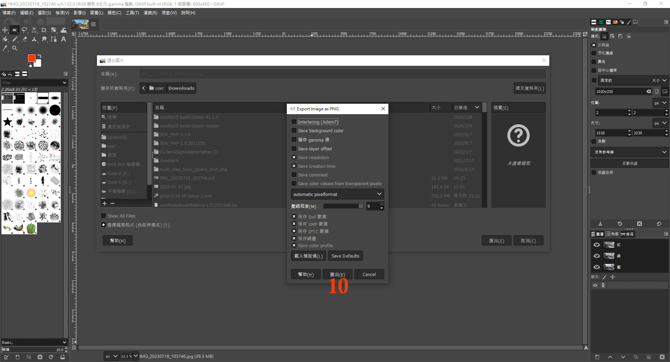Image resolution: width=670 pixels, height=362 pixels.
Task: Open 固定的 大小 fixed size dropdown
Action: [x=633, y=80]
